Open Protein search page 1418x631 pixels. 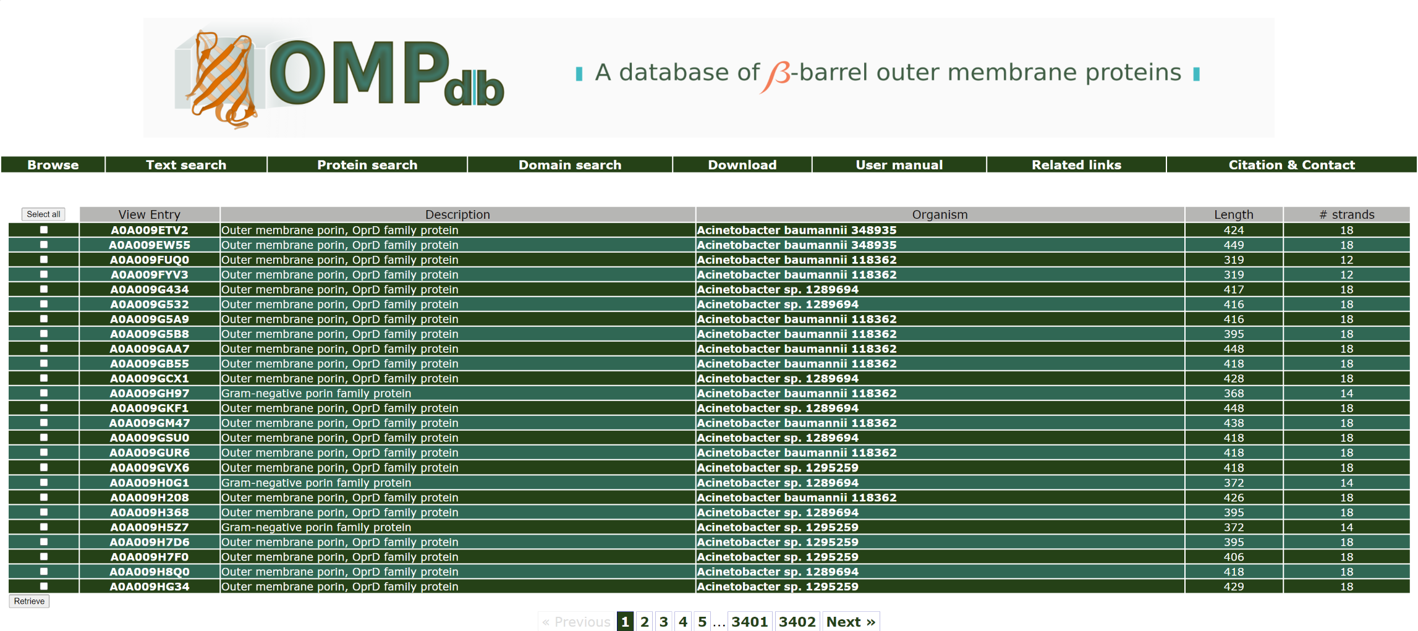point(367,165)
